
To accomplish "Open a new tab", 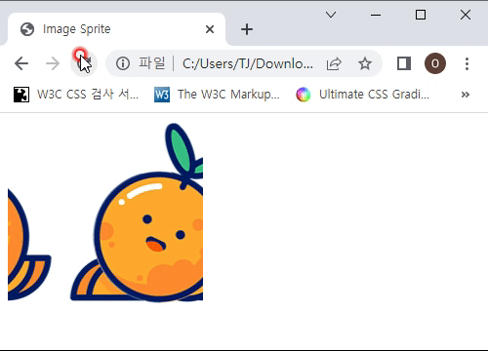I will [247, 29].
